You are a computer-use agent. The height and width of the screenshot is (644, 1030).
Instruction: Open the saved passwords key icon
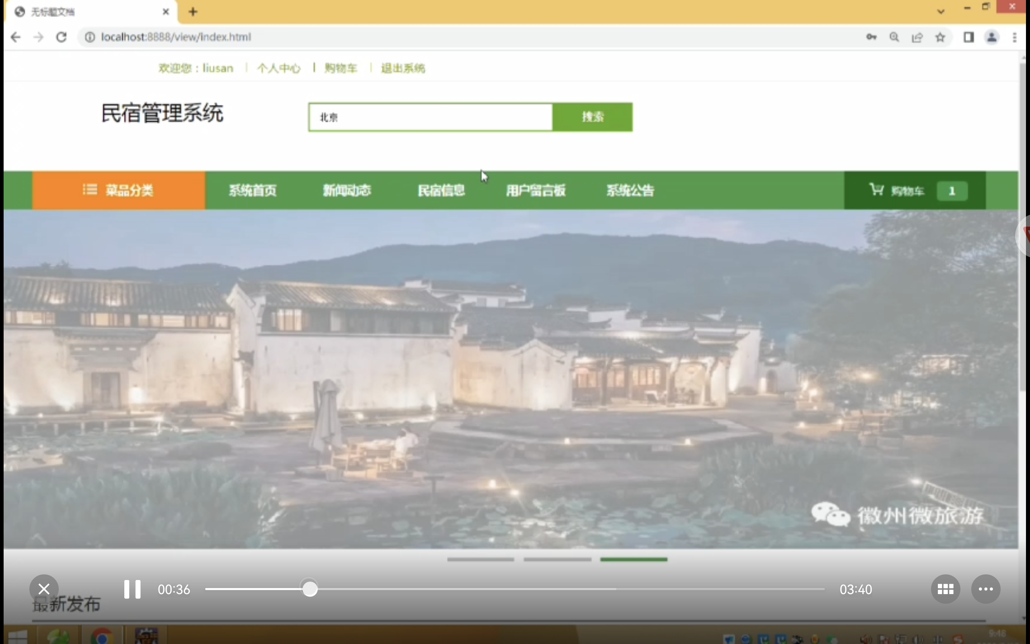pos(871,37)
